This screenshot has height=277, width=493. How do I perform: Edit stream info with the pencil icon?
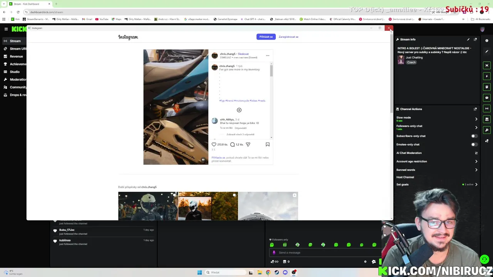[468, 39]
